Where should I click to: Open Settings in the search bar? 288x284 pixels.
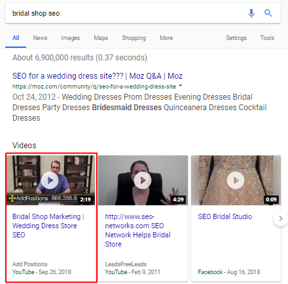click(x=236, y=38)
